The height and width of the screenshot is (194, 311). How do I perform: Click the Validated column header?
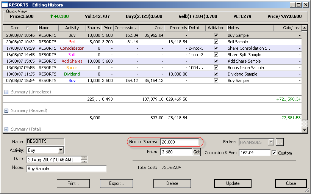coord(216,28)
